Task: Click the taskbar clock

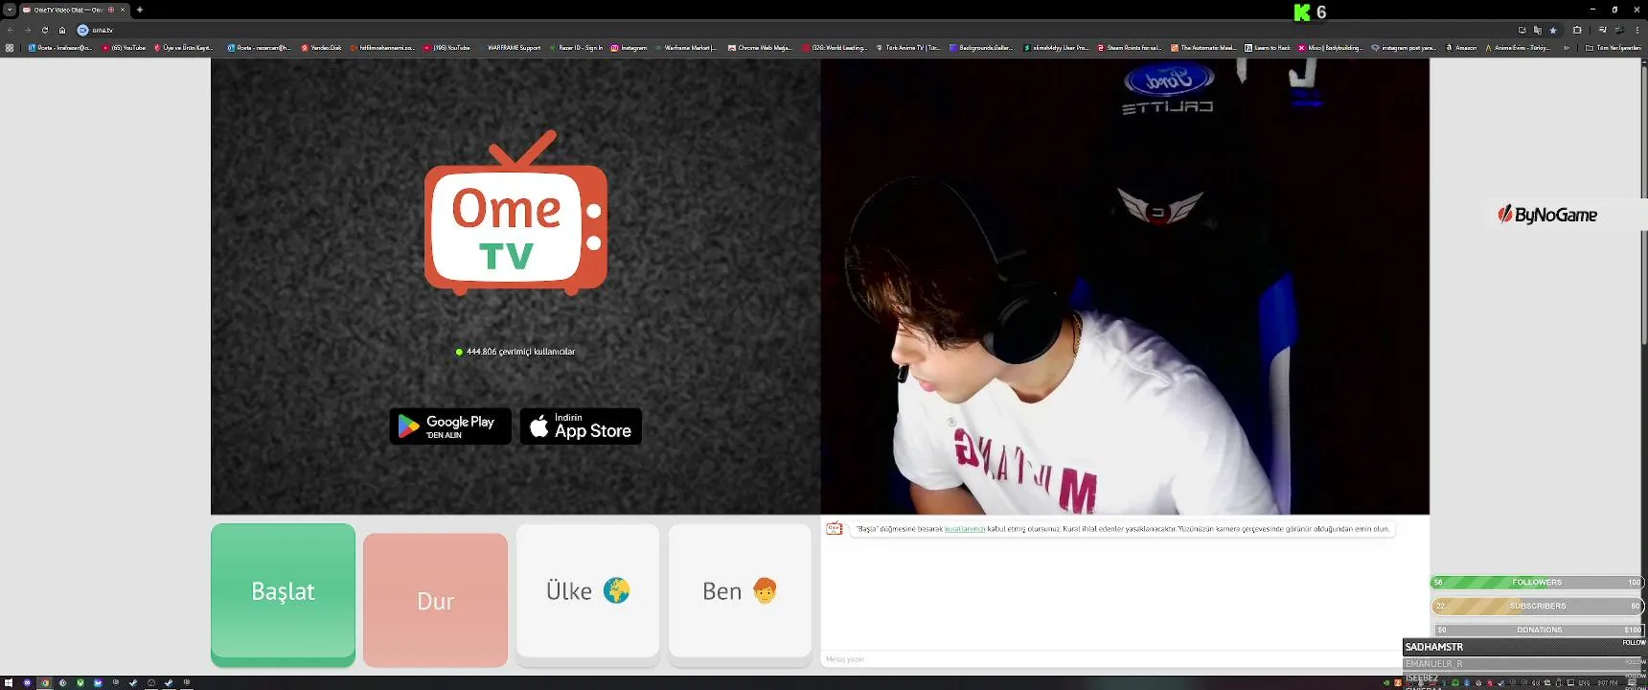Action: 1608,683
